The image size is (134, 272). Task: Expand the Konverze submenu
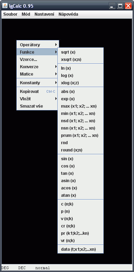point(37,67)
